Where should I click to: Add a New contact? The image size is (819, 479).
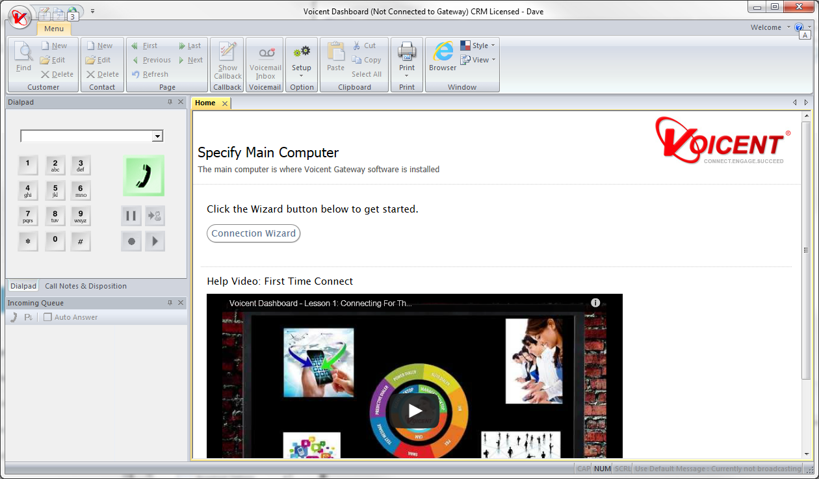pos(99,46)
